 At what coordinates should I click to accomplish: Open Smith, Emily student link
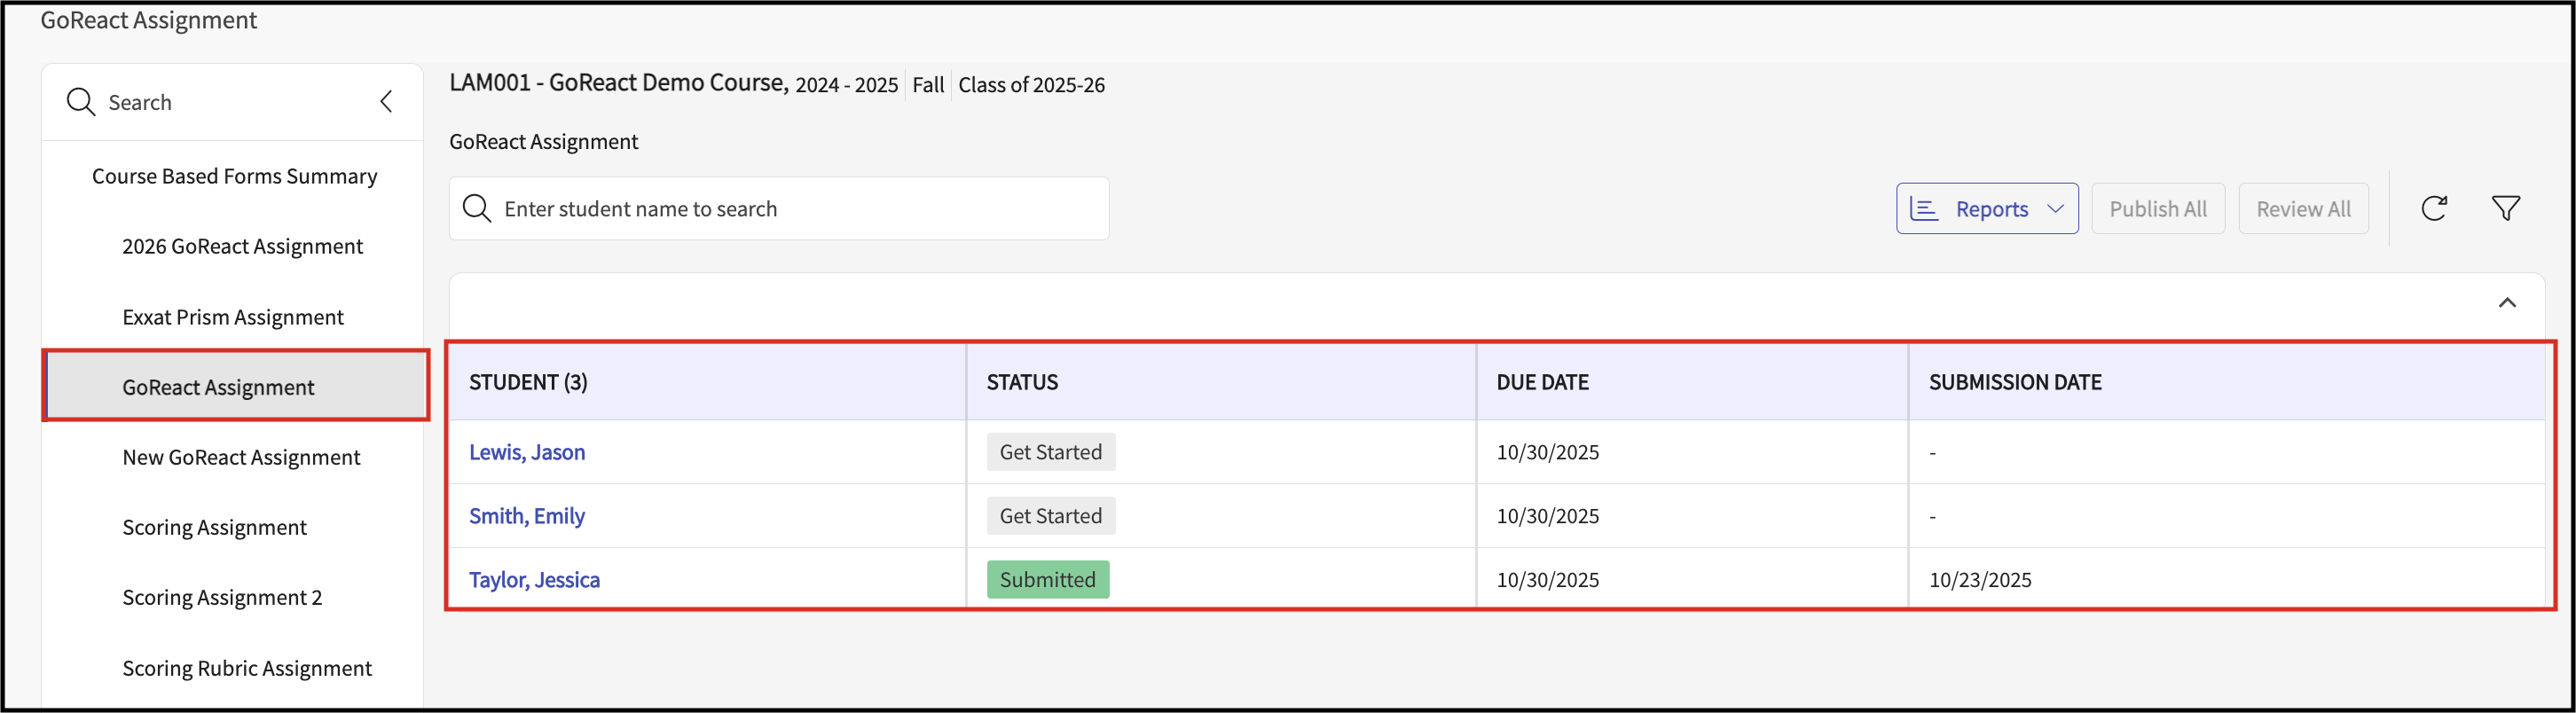(x=527, y=516)
